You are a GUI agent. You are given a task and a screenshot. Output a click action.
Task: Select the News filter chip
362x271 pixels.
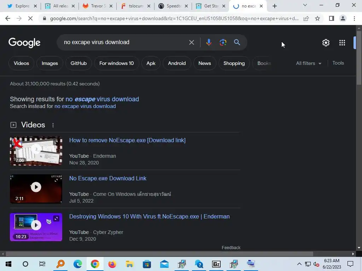(x=205, y=63)
